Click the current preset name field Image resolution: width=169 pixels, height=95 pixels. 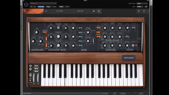(x=80, y=11)
